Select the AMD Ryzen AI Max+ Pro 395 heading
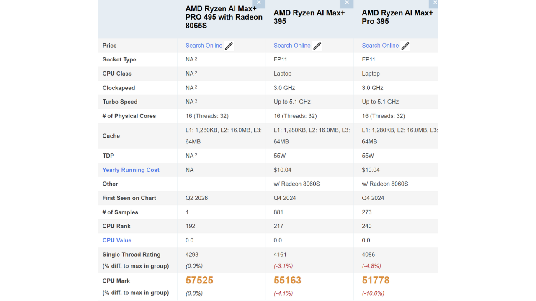Viewport: 536px width, 301px height. 397,17
